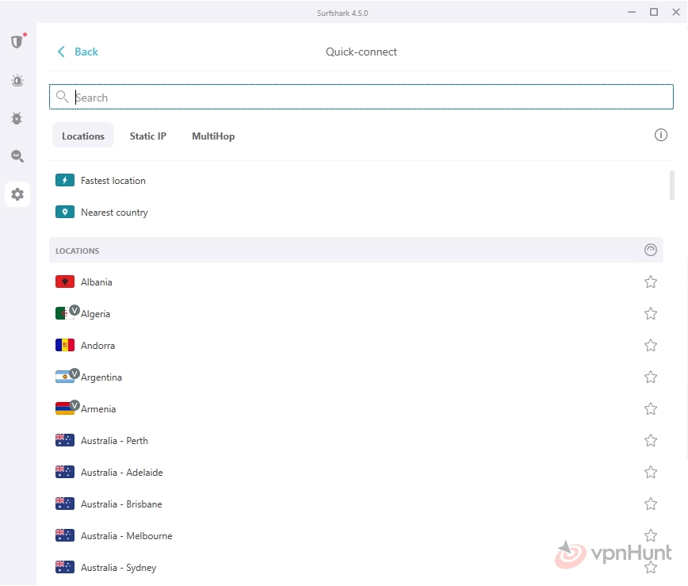Switch to the Static IP tab
The height and width of the screenshot is (586, 688).
point(148,136)
